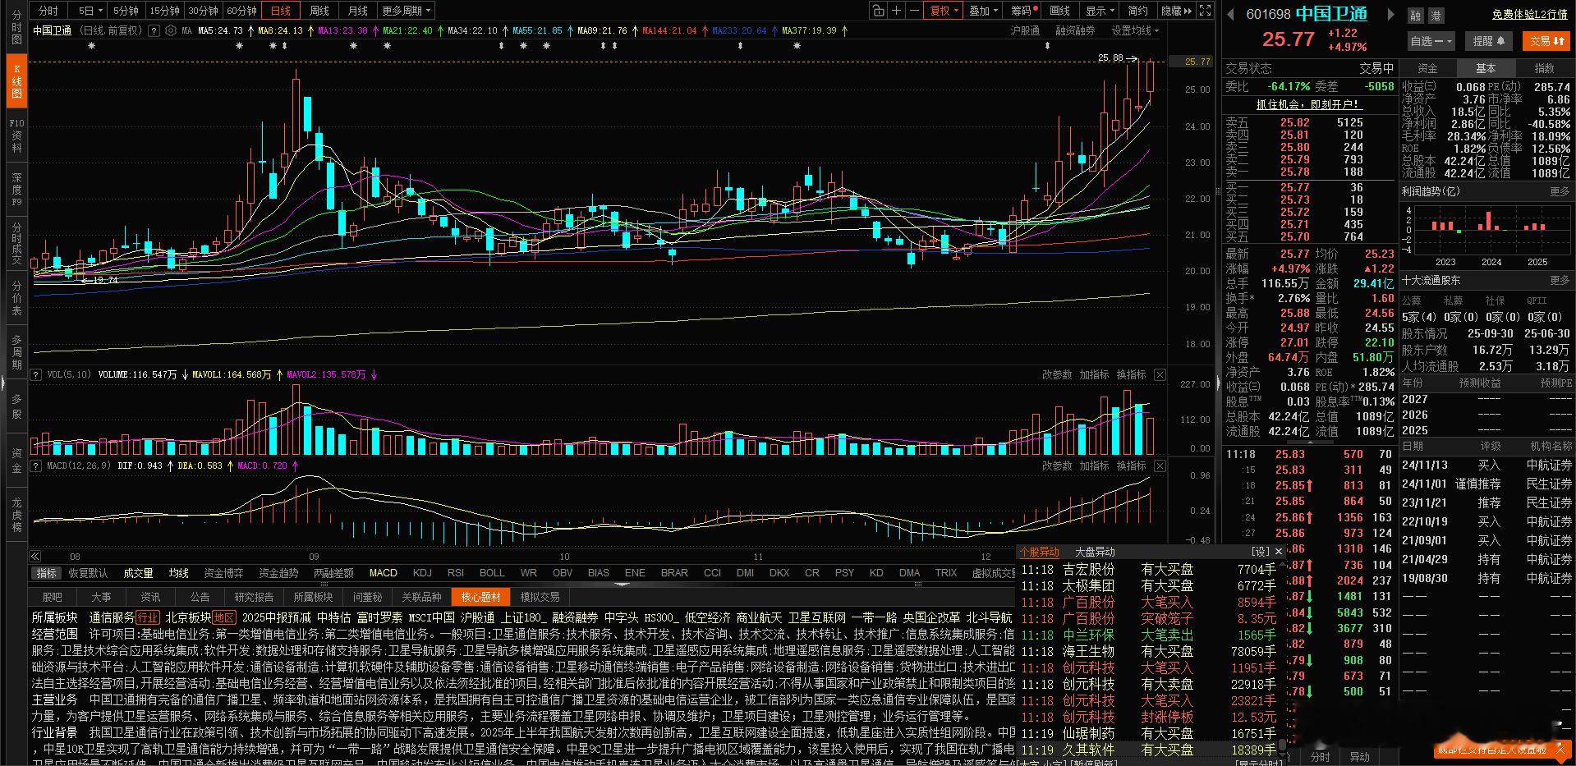Image resolution: width=1576 pixels, height=766 pixels.
Task: Close the 个股异动 popup panel
Action: pos(1279,552)
